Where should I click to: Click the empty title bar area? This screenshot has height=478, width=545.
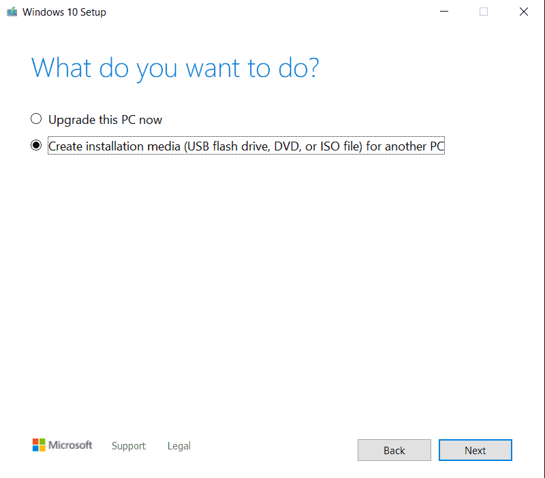tap(272, 12)
